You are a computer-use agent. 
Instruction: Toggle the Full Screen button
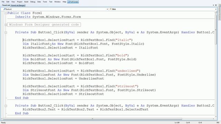coord(73,2)
